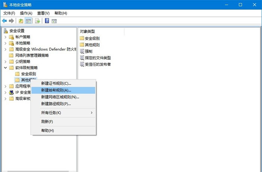Click the 安全设置 root node icon
Image resolution: width=262 pixels, height=172 pixels.
click(6, 31)
